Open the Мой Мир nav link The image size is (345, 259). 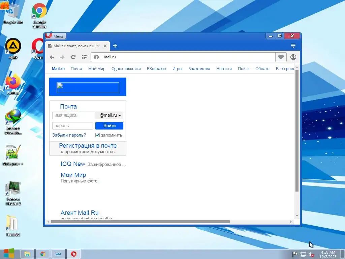pyautogui.click(x=97, y=69)
